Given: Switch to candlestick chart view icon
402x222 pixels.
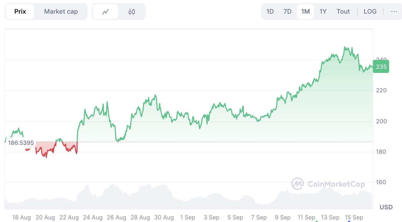Looking at the screenshot, I should coord(132,12).
